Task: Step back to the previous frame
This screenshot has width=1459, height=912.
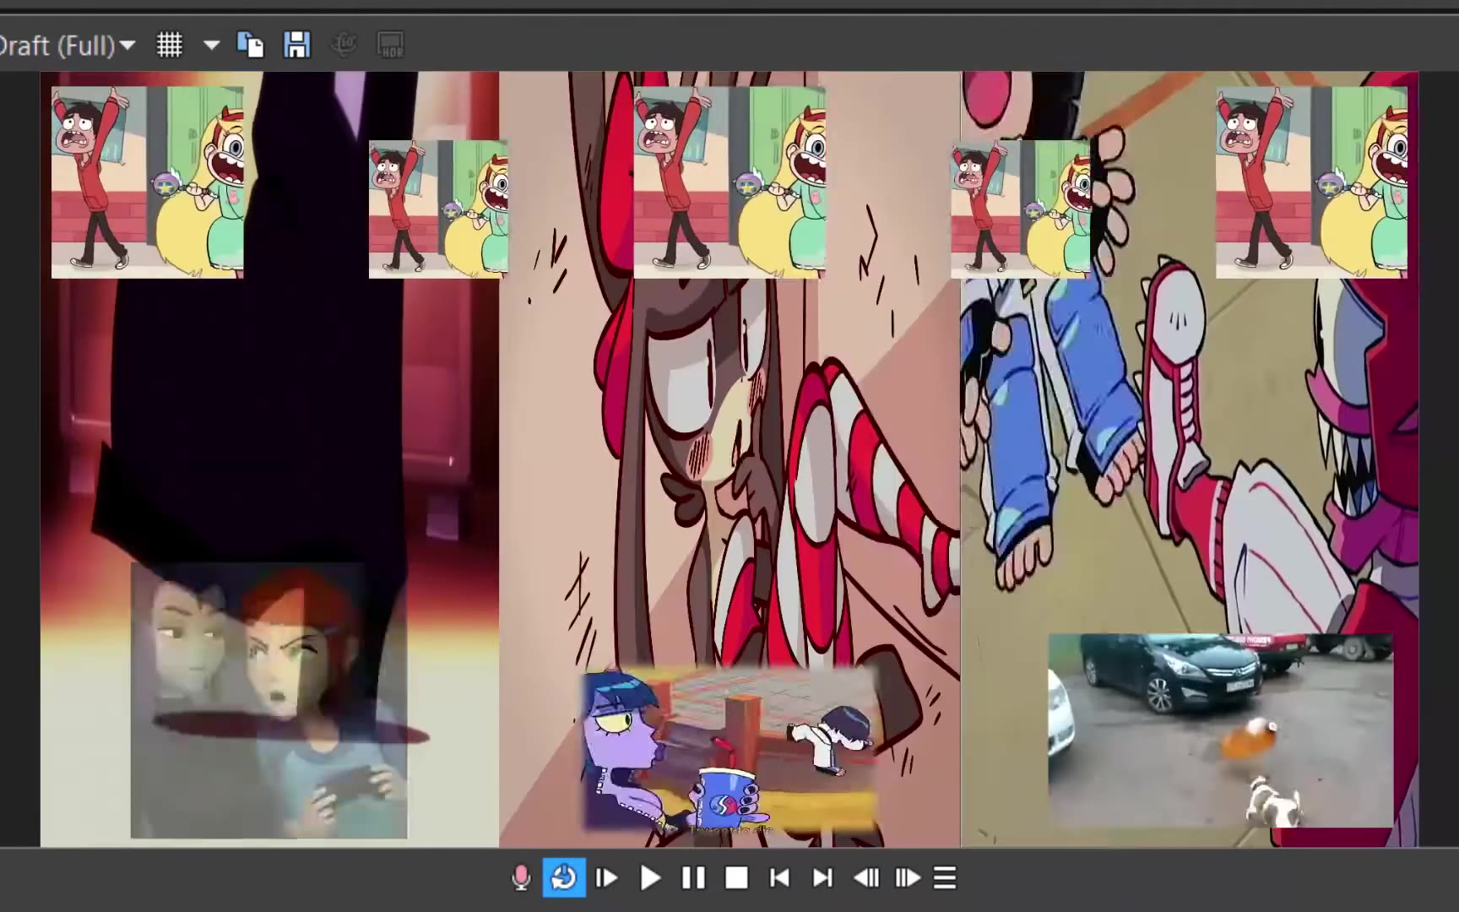Action: tap(866, 878)
